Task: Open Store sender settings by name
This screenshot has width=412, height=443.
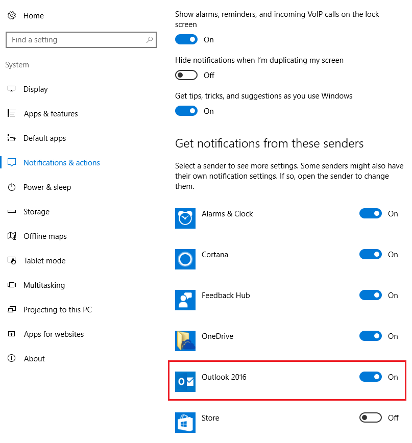Action: click(210, 418)
